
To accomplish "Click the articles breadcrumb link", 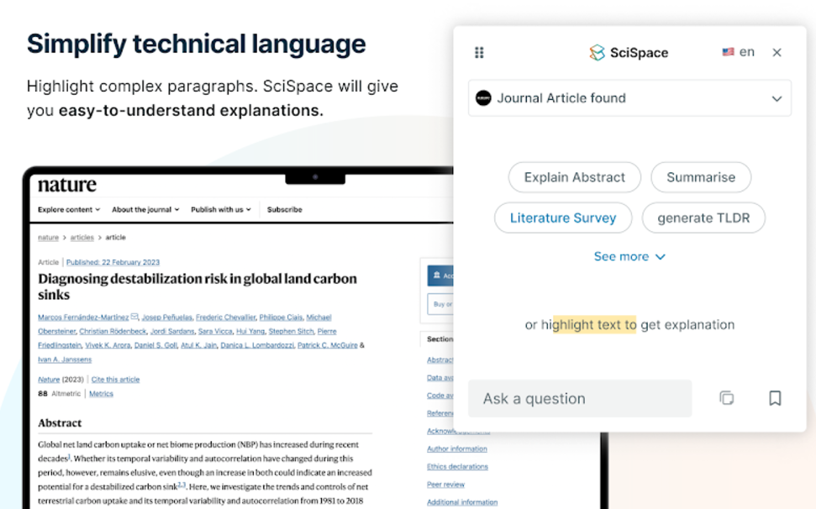I will click(x=82, y=238).
